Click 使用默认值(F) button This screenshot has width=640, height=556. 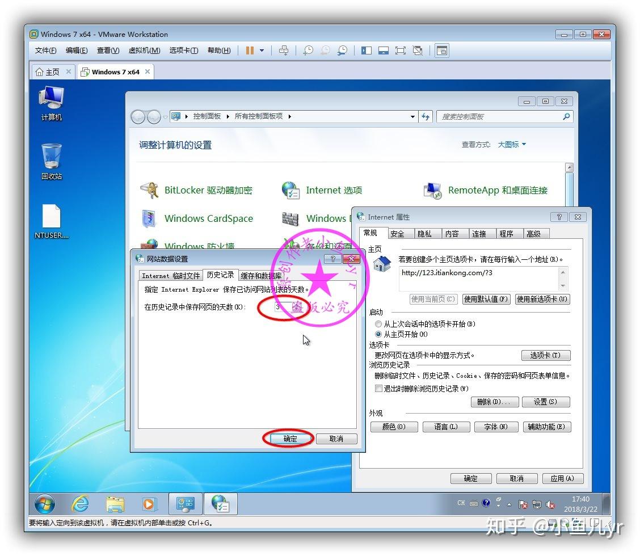pos(486,299)
